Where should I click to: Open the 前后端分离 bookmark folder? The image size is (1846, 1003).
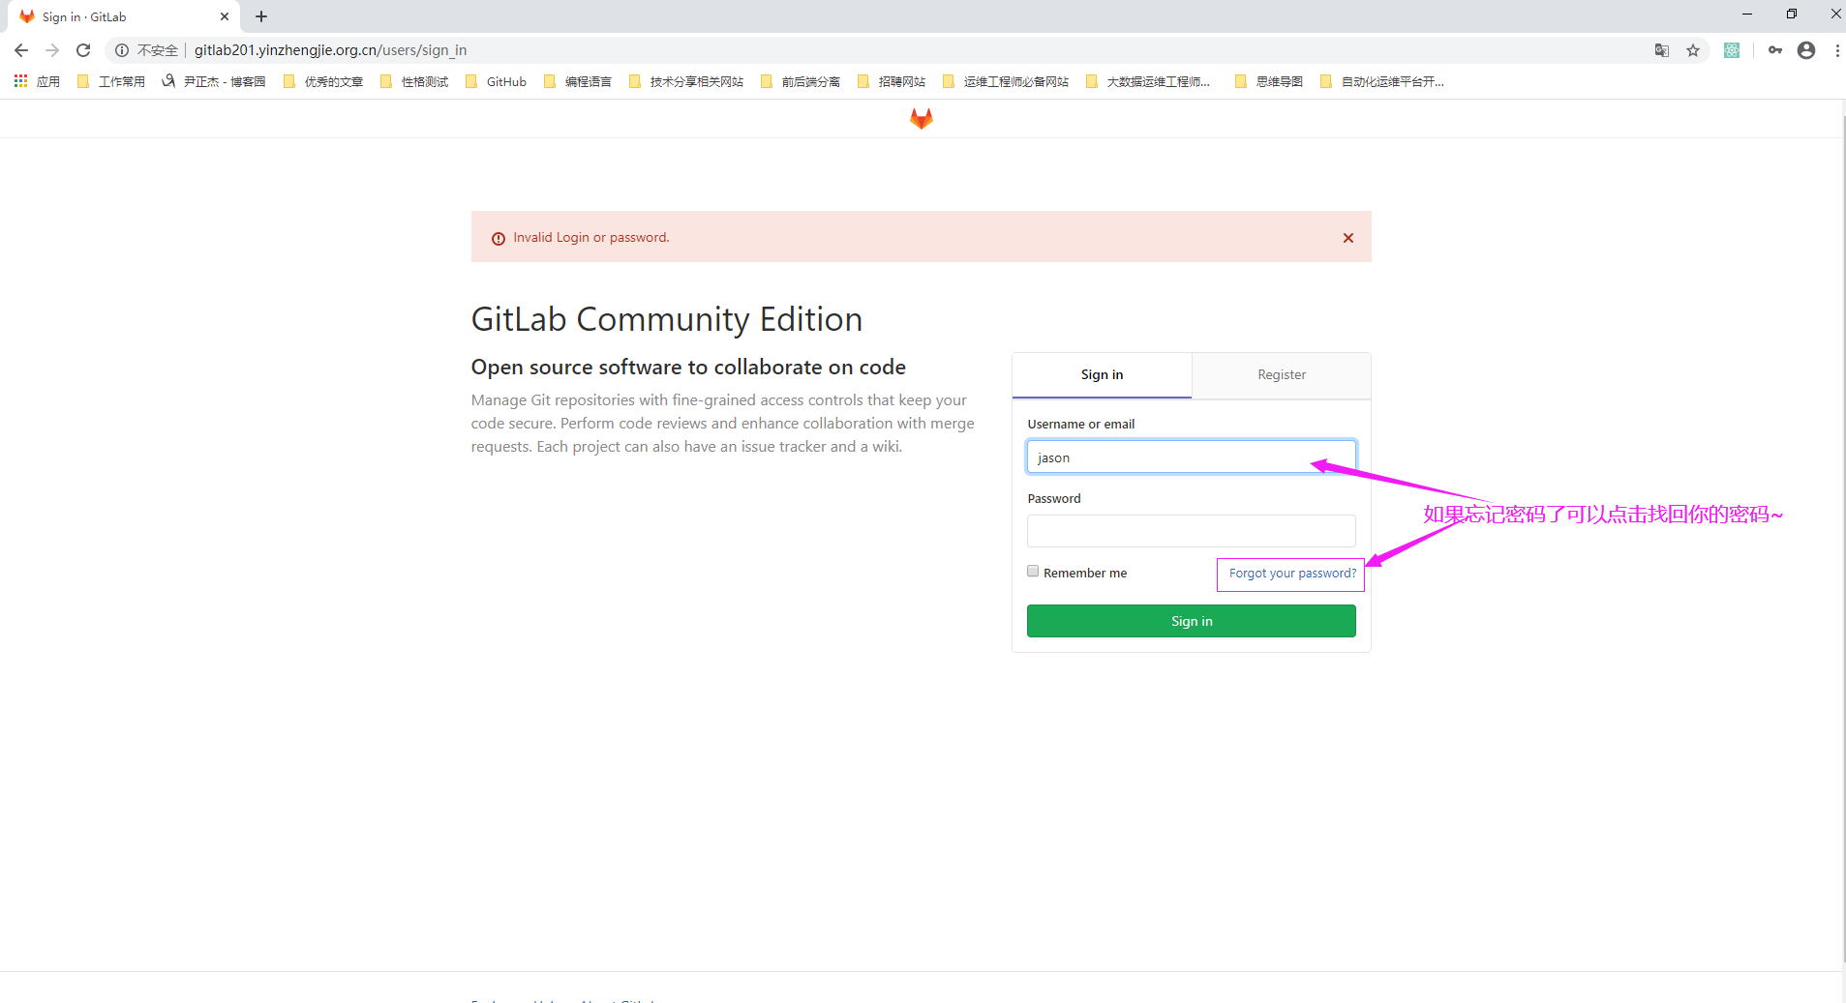coord(801,81)
